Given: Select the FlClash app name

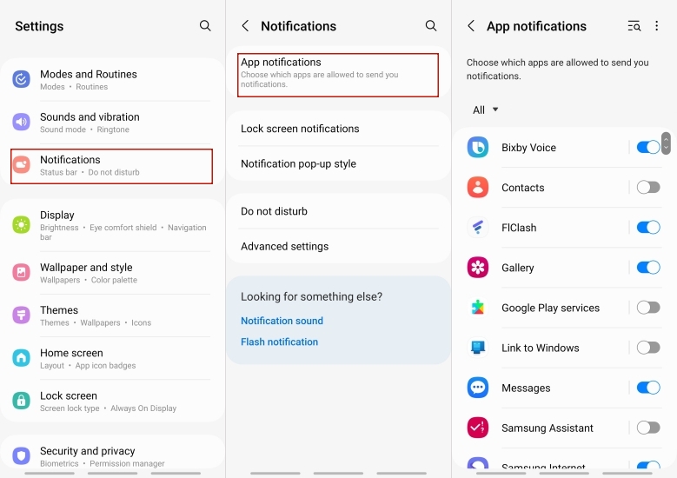Looking at the screenshot, I should [519, 228].
